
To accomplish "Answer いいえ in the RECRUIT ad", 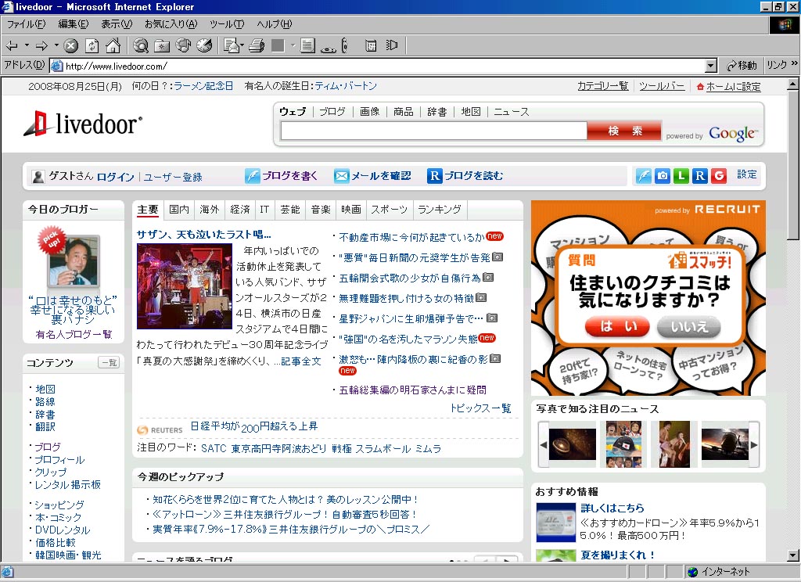I will pyautogui.click(x=689, y=326).
